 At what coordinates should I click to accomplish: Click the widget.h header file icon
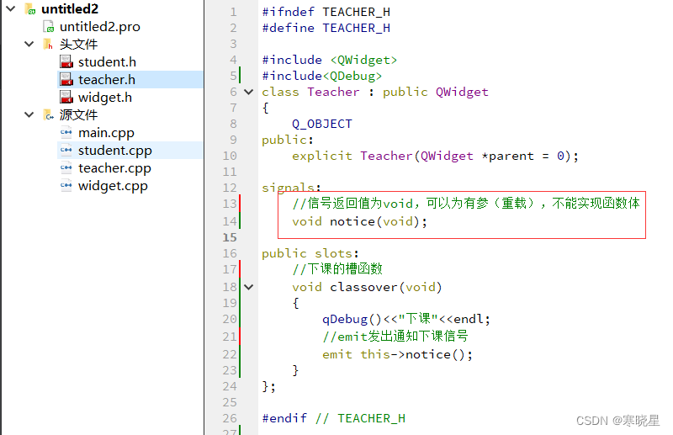pos(66,97)
